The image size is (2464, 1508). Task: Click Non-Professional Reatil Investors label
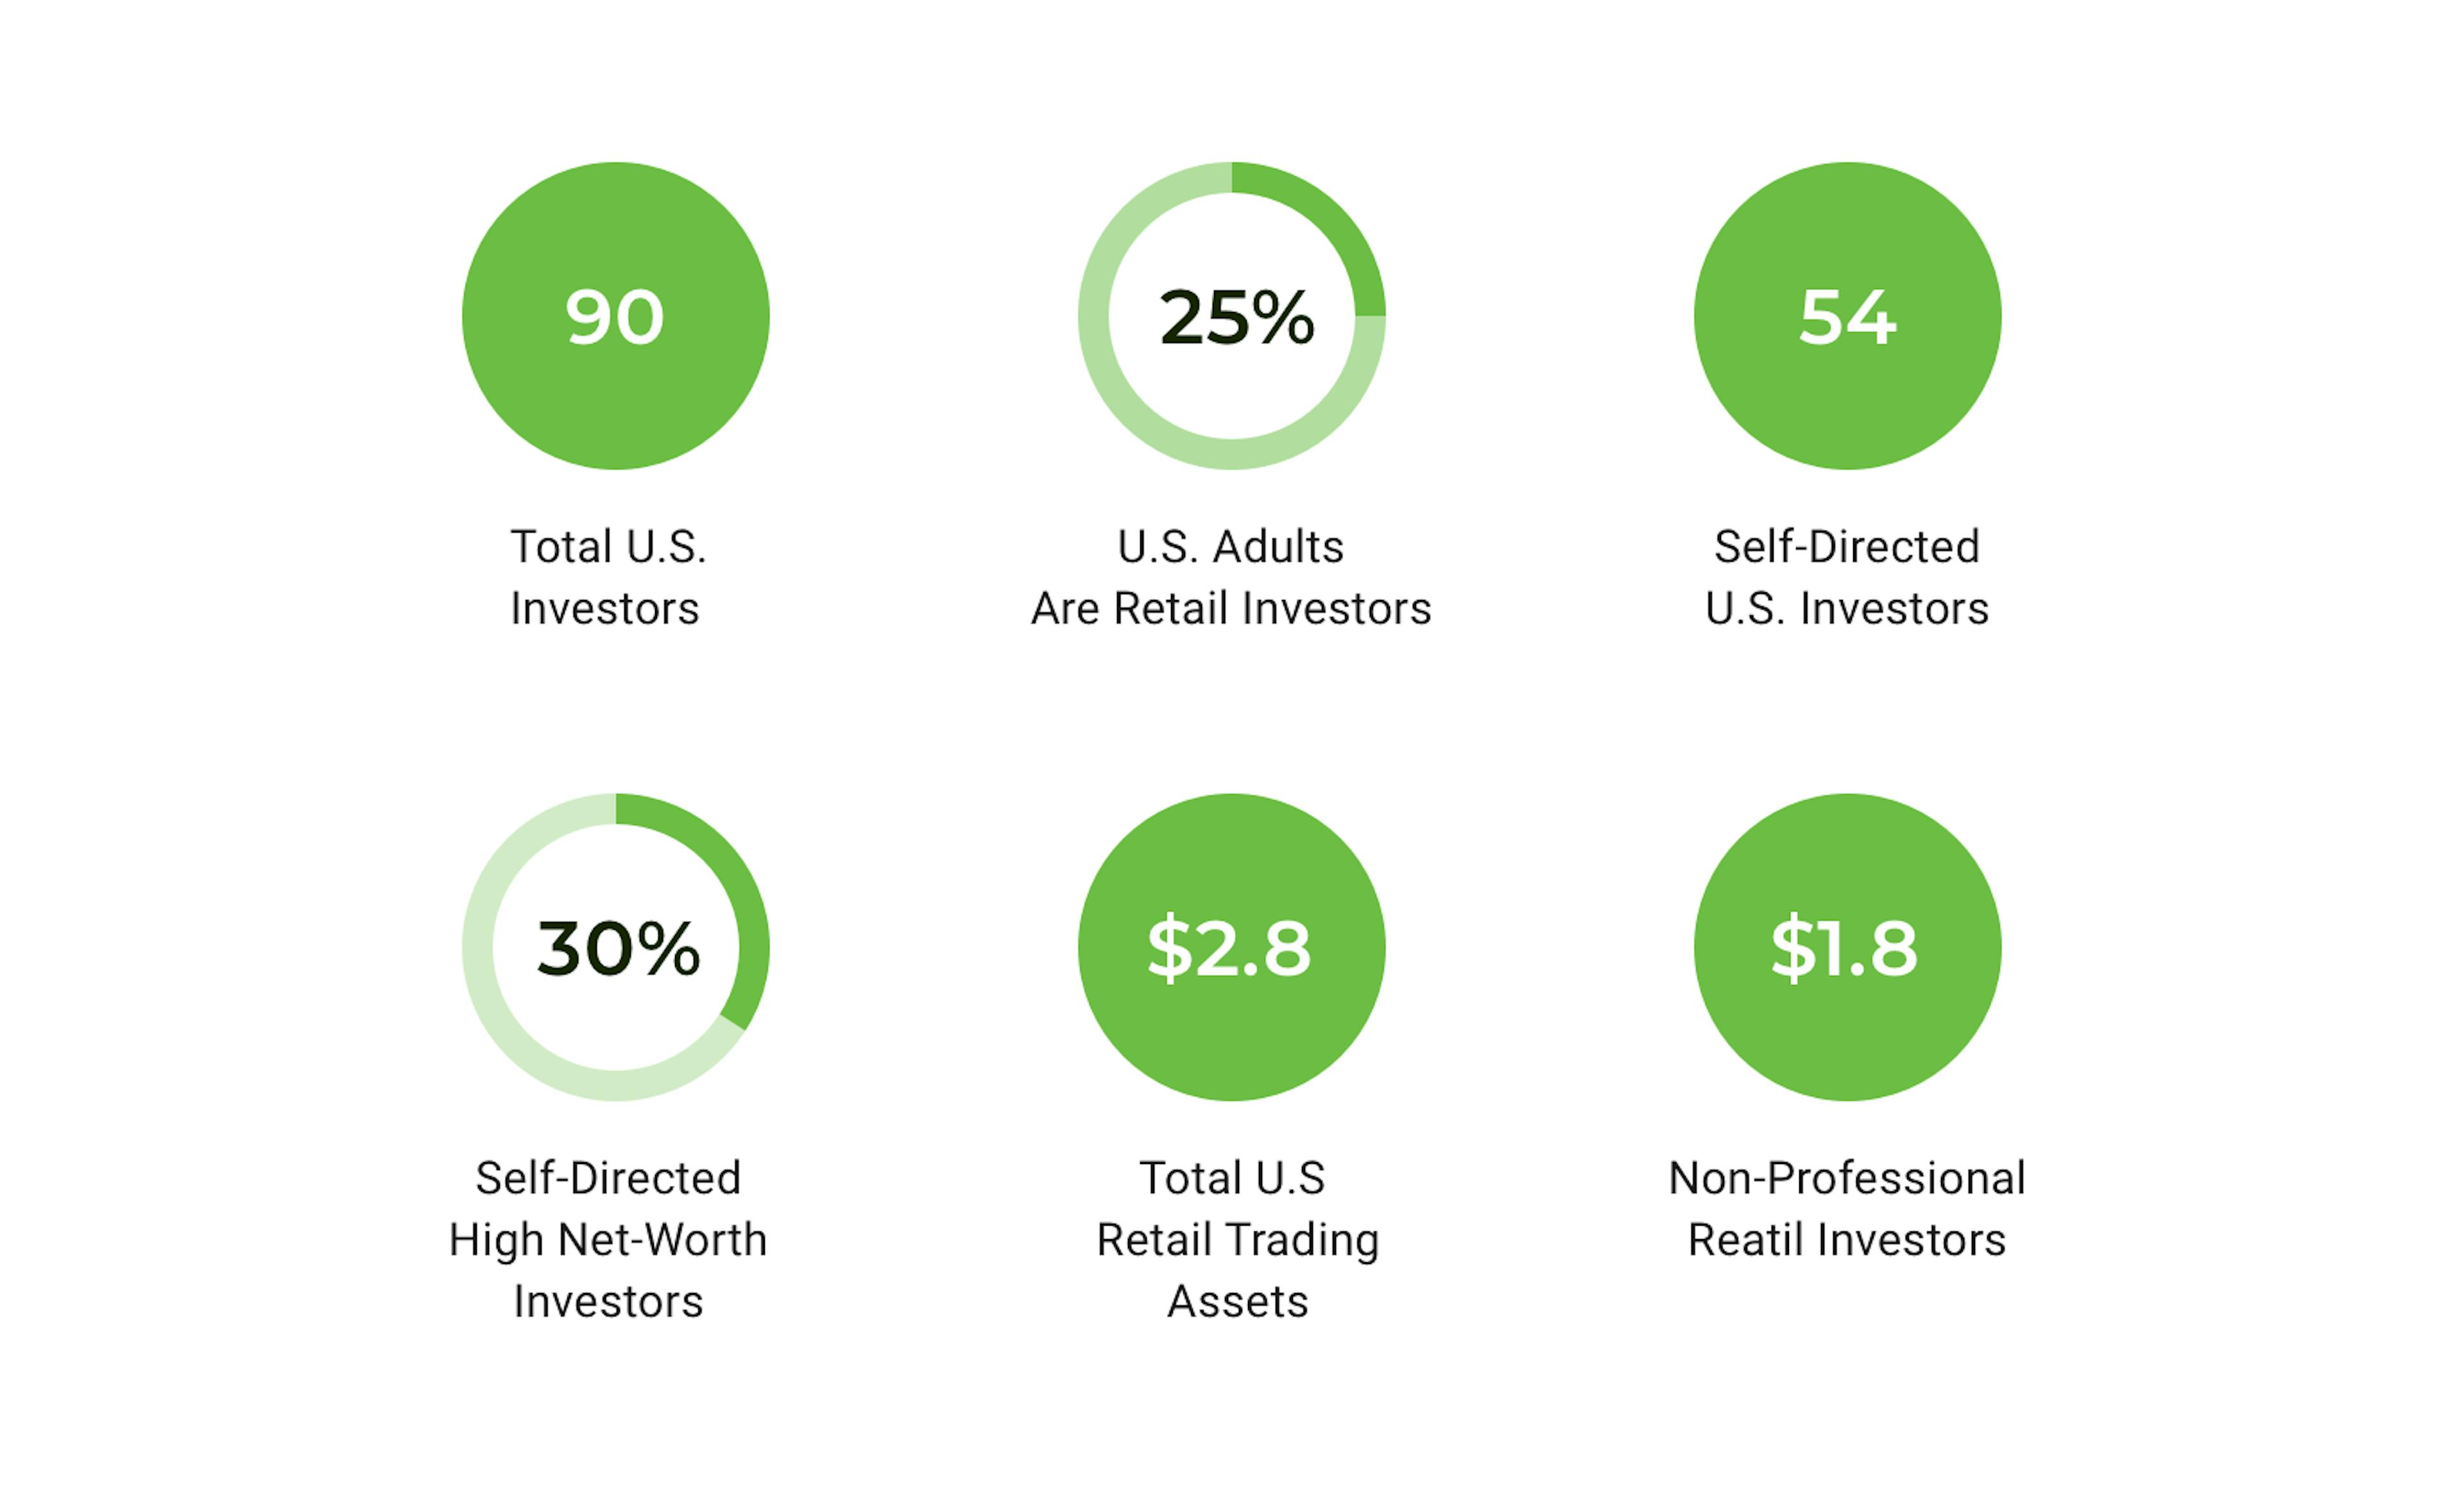tap(1847, 1208)
